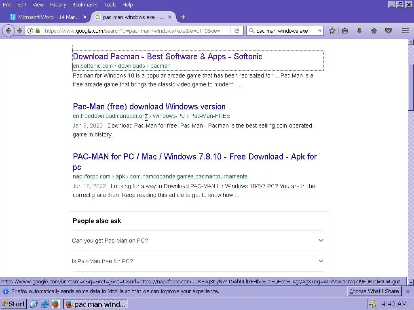Go back using the back arrow button
The image size is (414, 310).
8,31
